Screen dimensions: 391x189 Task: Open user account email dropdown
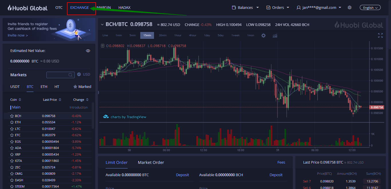click(319, 8)
